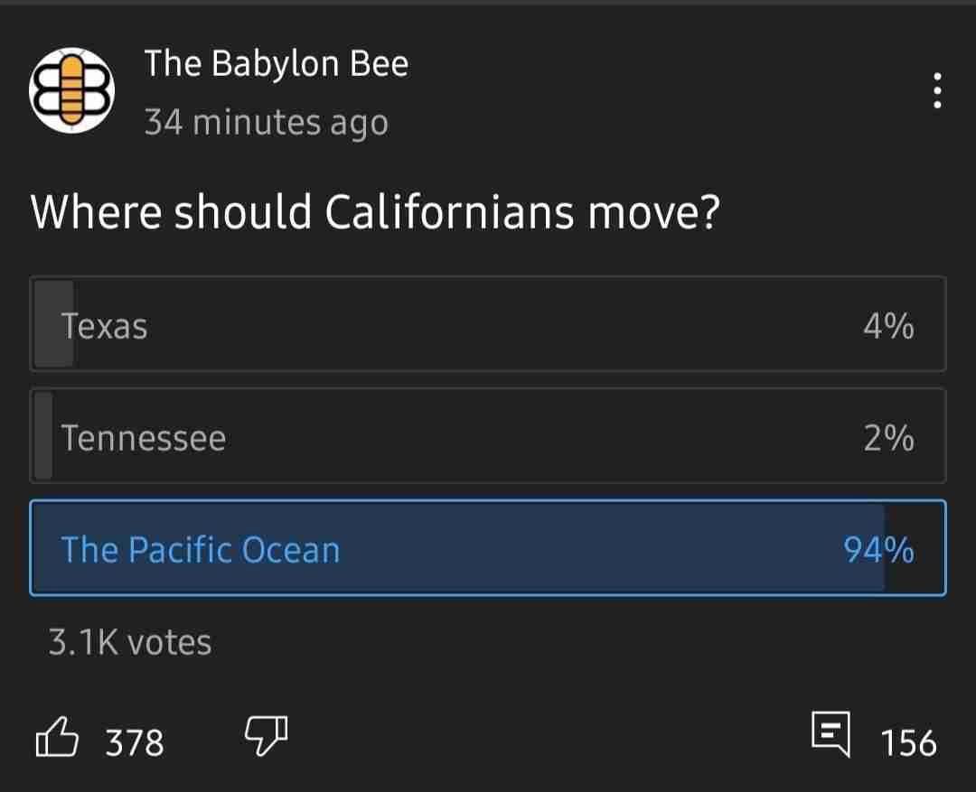This screenshot has height=792, width=976.
Task: Click the 34 minutes ago timestamp
Action: click(x=267, y=122)
